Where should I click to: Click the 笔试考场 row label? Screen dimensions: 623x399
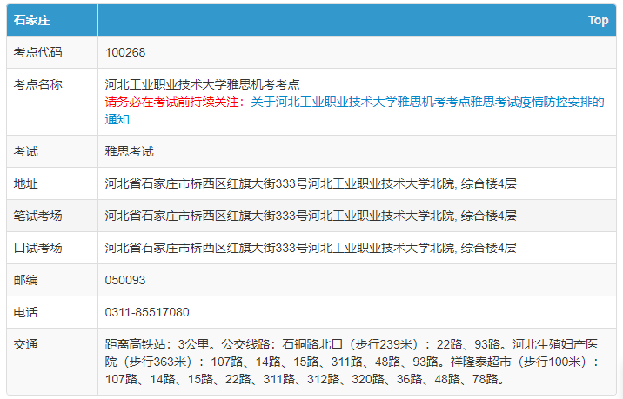(x=37, y=216)
